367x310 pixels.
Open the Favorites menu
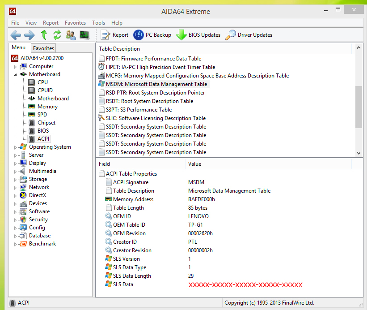tap(75, 23)
